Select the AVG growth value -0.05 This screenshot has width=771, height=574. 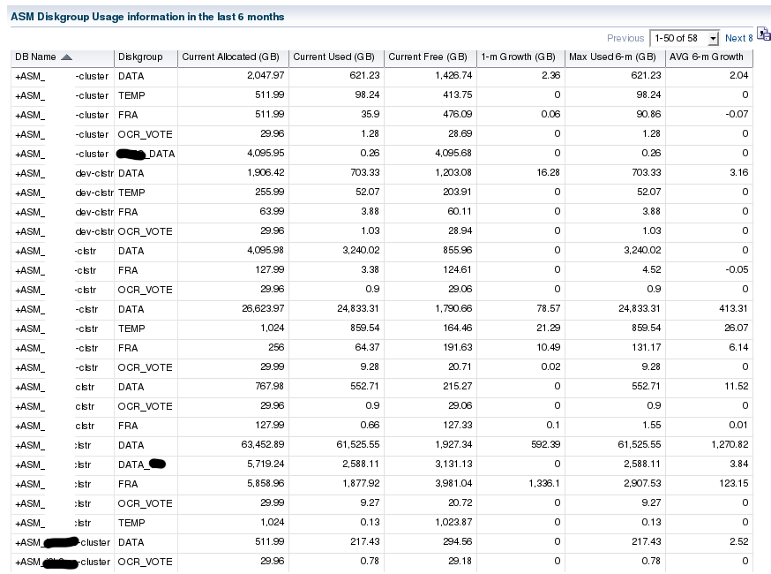click(737, 269)
